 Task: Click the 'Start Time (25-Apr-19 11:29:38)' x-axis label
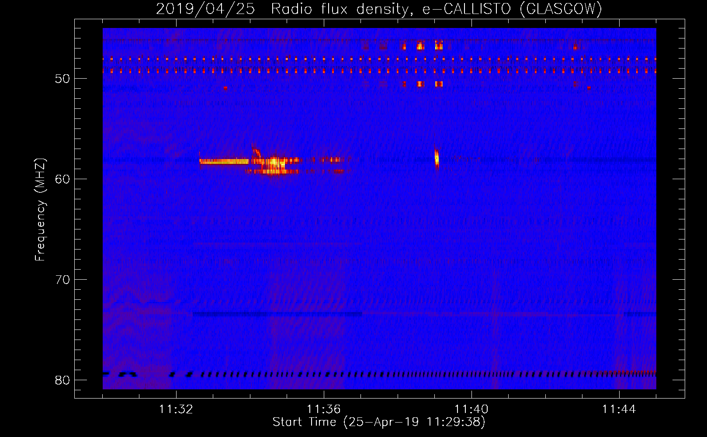(x=379, y=422)
